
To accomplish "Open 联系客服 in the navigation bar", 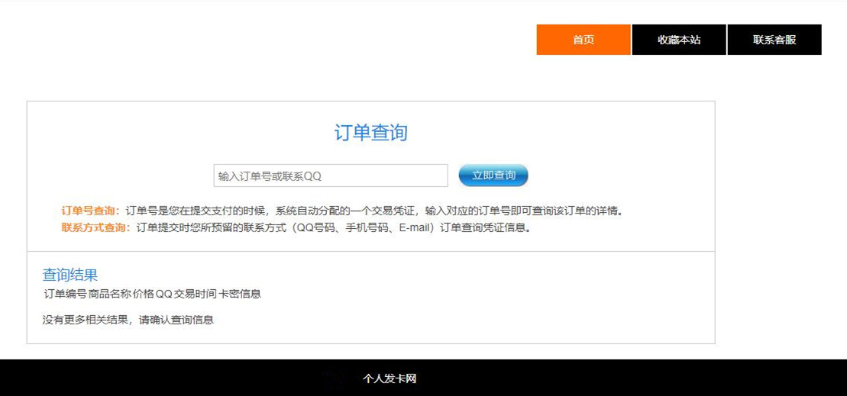I will [x=774, y=40].
